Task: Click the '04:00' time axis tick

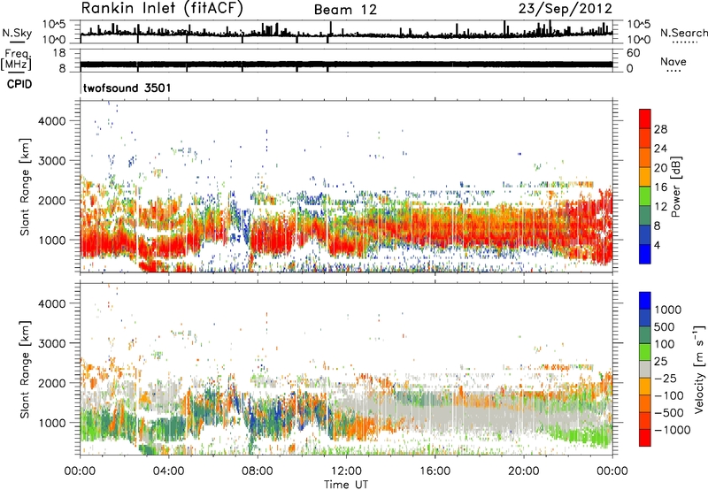Action: pyautogui.click(x=169, y=471)
